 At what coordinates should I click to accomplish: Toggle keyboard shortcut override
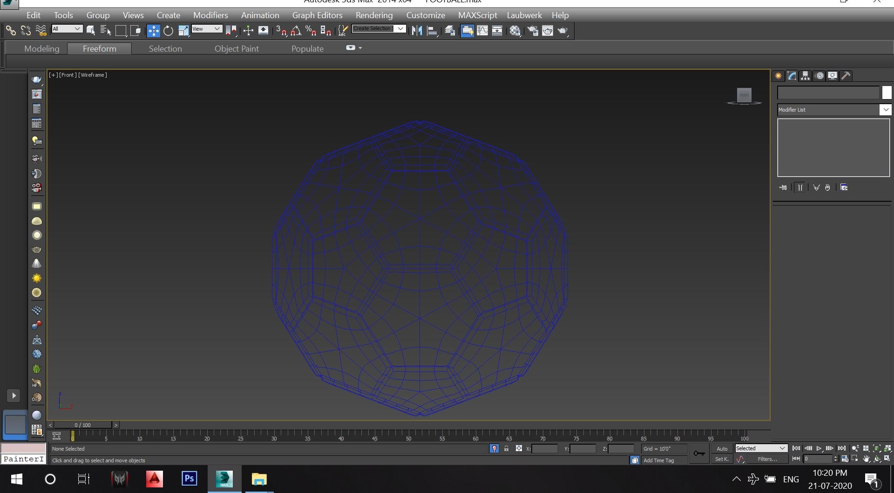(263, 31)
